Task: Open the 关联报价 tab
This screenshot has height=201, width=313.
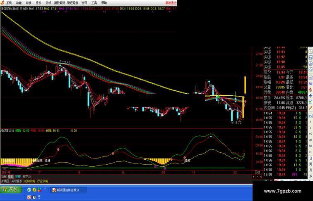Action: 17,181
